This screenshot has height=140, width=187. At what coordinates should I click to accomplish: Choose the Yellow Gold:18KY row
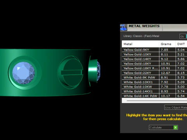pyautogui.click(x=154, y=64)
